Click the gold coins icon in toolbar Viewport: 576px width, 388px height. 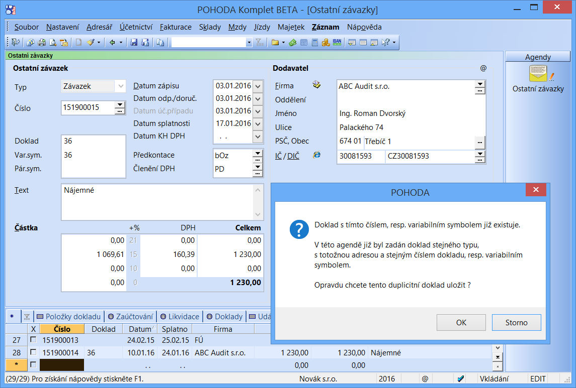326,43
